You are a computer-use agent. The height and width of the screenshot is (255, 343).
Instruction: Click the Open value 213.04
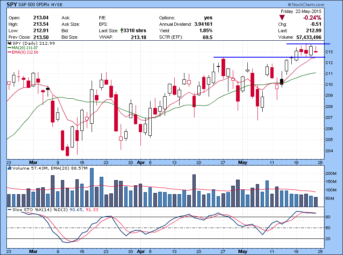[x=41, y=18]
